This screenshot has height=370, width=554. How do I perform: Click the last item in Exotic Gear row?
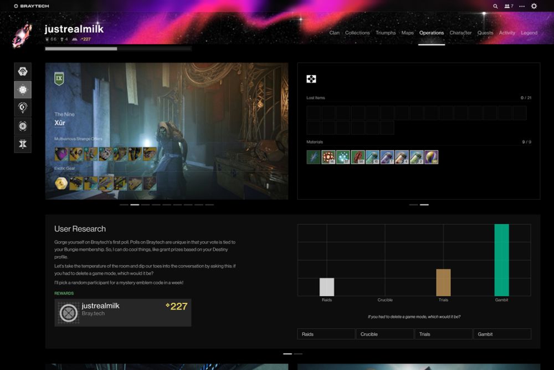point(150,183)
